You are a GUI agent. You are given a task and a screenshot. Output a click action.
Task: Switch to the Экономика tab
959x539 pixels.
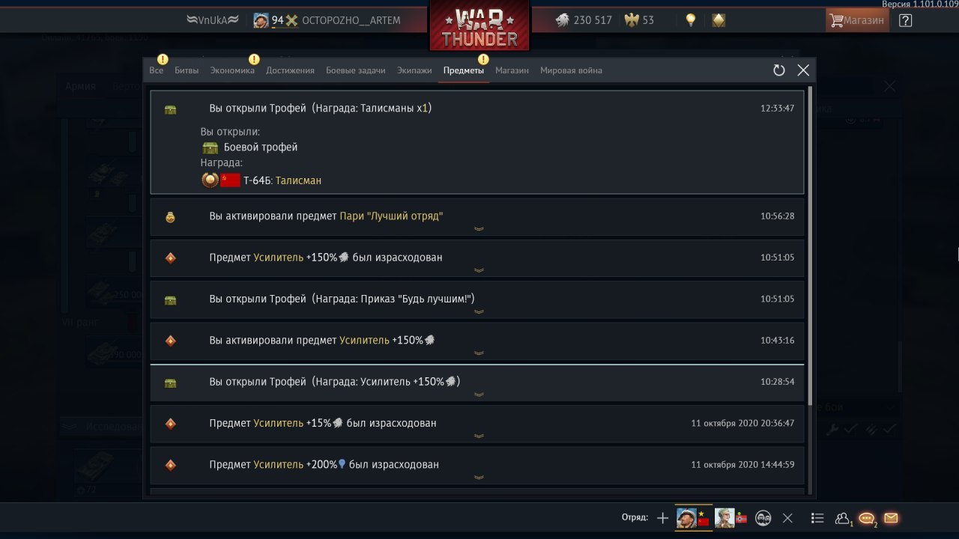tap(232, 70)
